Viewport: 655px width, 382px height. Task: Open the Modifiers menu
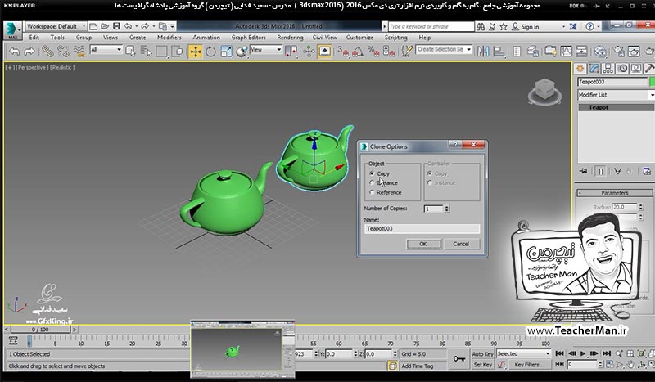(x=169, y=38)
